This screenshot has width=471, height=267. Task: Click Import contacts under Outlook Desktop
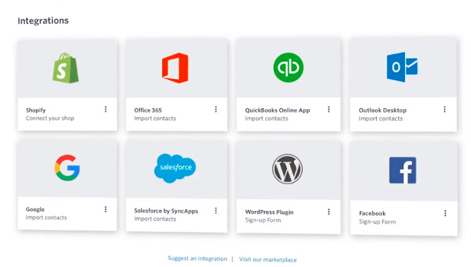coord(381,119)
